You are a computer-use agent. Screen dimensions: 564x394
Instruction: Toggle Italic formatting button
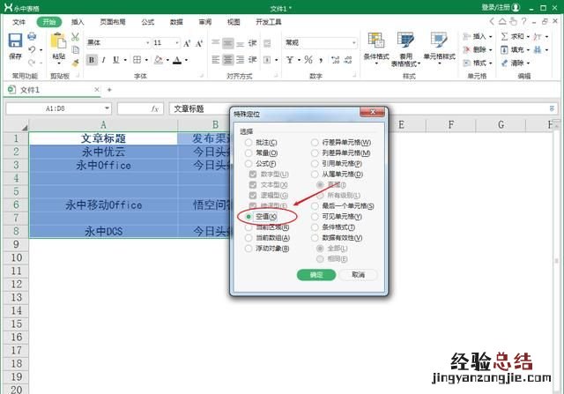tap(103, 60)
